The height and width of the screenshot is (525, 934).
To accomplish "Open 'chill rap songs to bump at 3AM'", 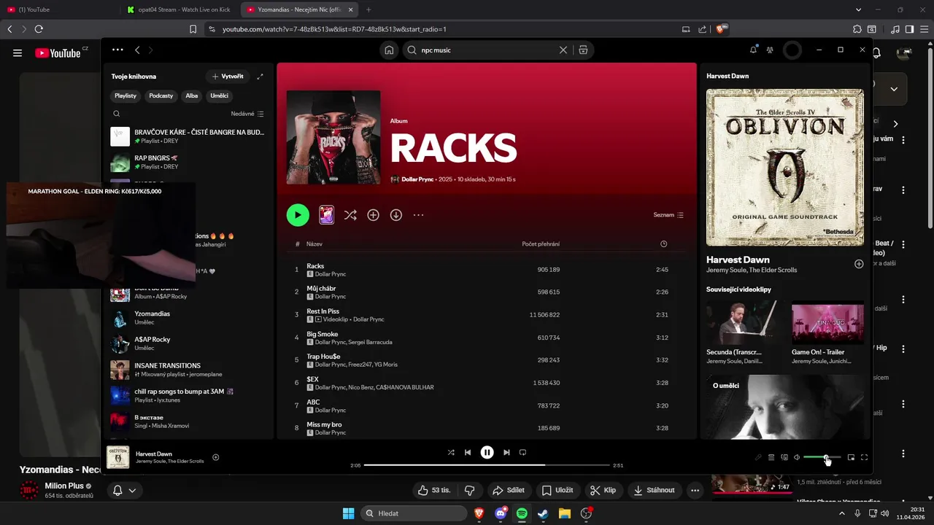I will tap(188, 395).
